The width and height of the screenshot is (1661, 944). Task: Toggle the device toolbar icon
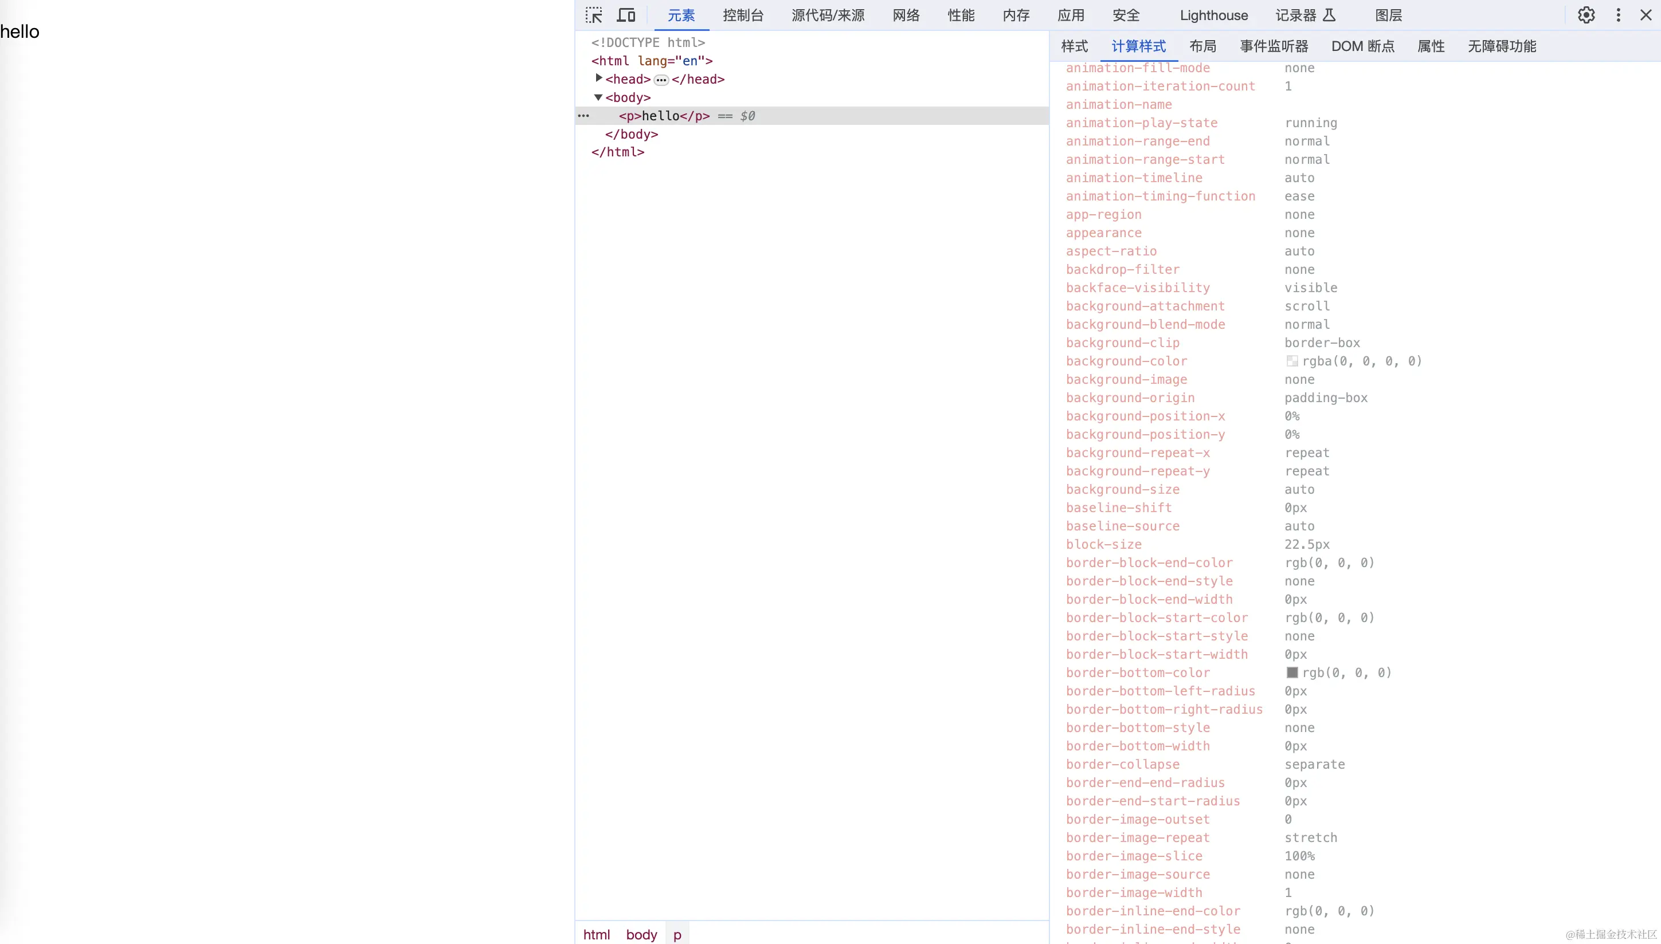(626, 15)
